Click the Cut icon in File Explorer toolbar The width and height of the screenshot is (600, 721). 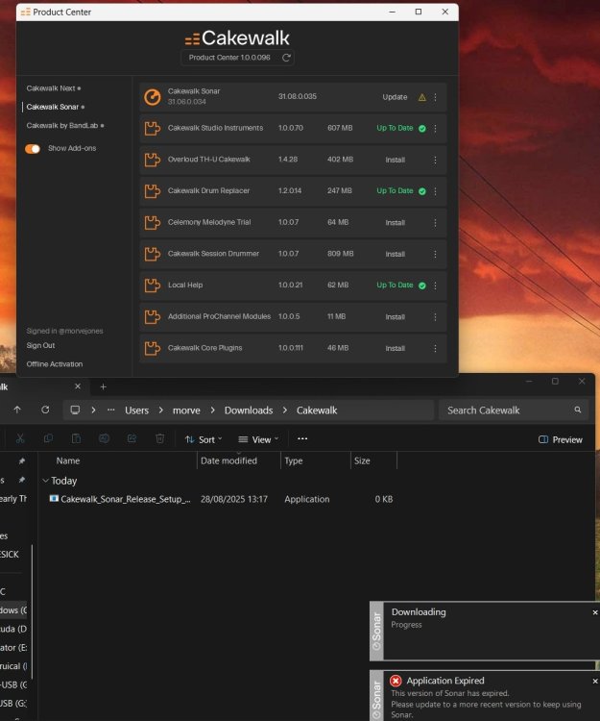[20, 438]
